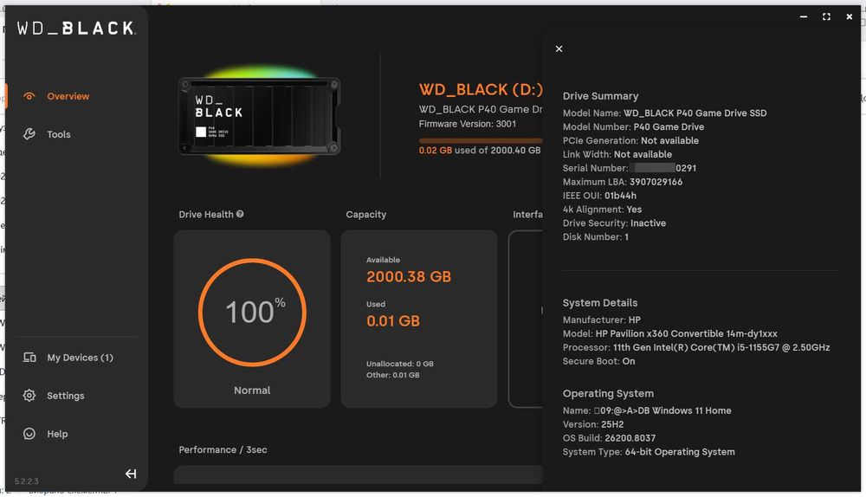The height and width of the screenshot is (497, 866).
Task: Maximize the WD_BLACK window
Action: tap(826, 17)
